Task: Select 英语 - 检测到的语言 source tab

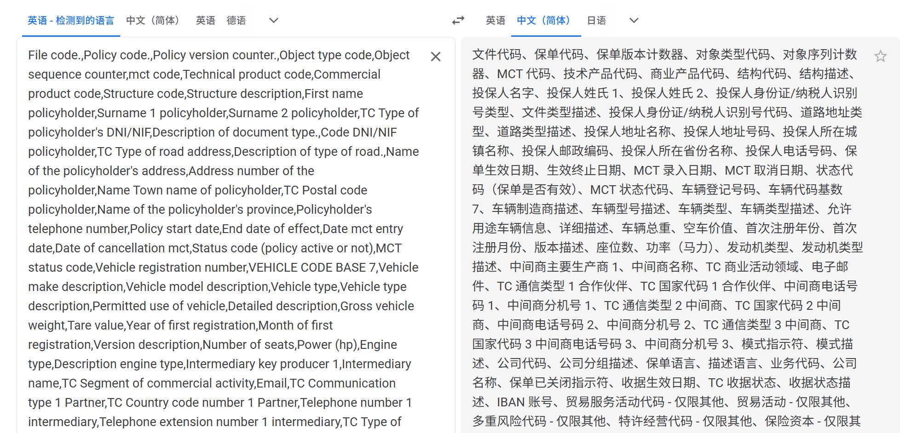Action: tap(71, 20)
